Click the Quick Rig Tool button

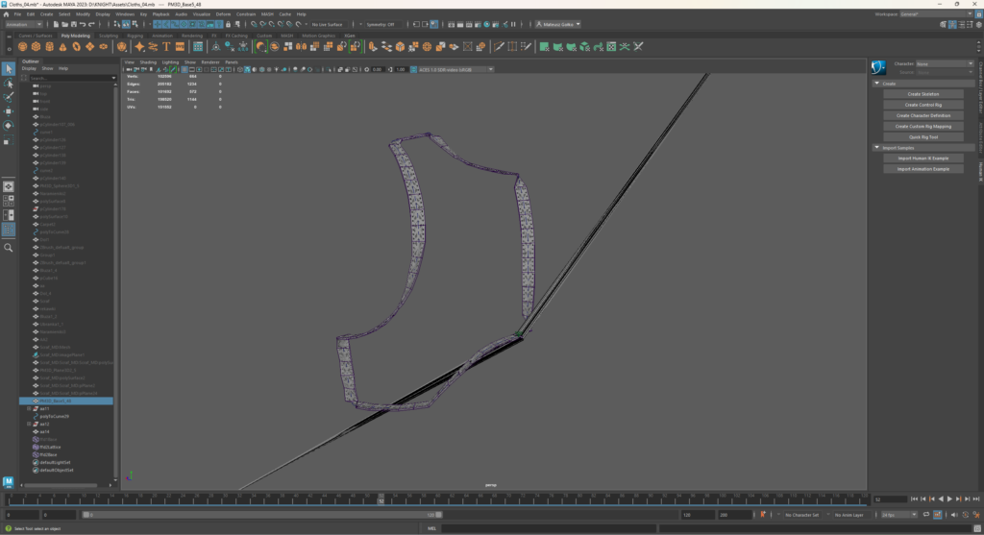tap(923, 136)
